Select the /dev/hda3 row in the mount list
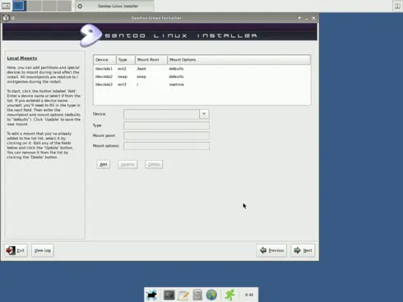 coord(202,85)
